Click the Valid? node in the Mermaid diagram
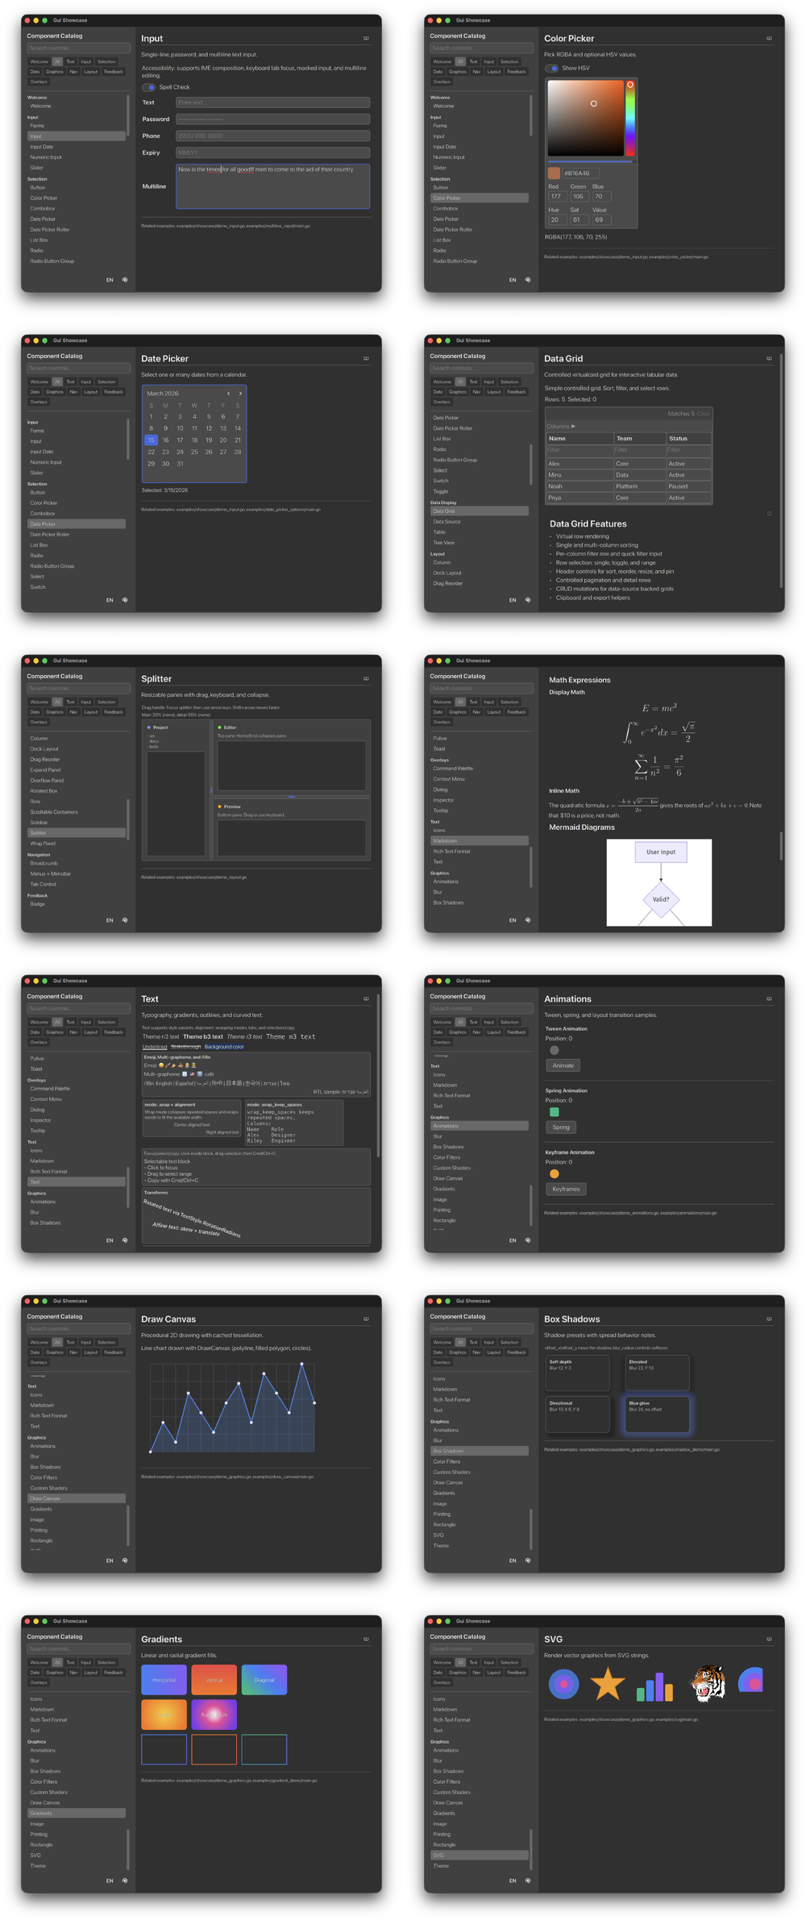The height and width of the screenshot is (1921, 806). [661, 899]
